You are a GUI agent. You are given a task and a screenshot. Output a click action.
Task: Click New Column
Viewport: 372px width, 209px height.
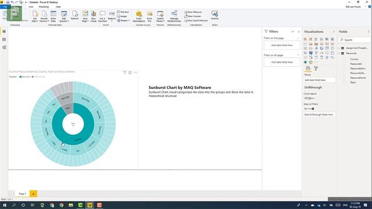tap(192, 16)
